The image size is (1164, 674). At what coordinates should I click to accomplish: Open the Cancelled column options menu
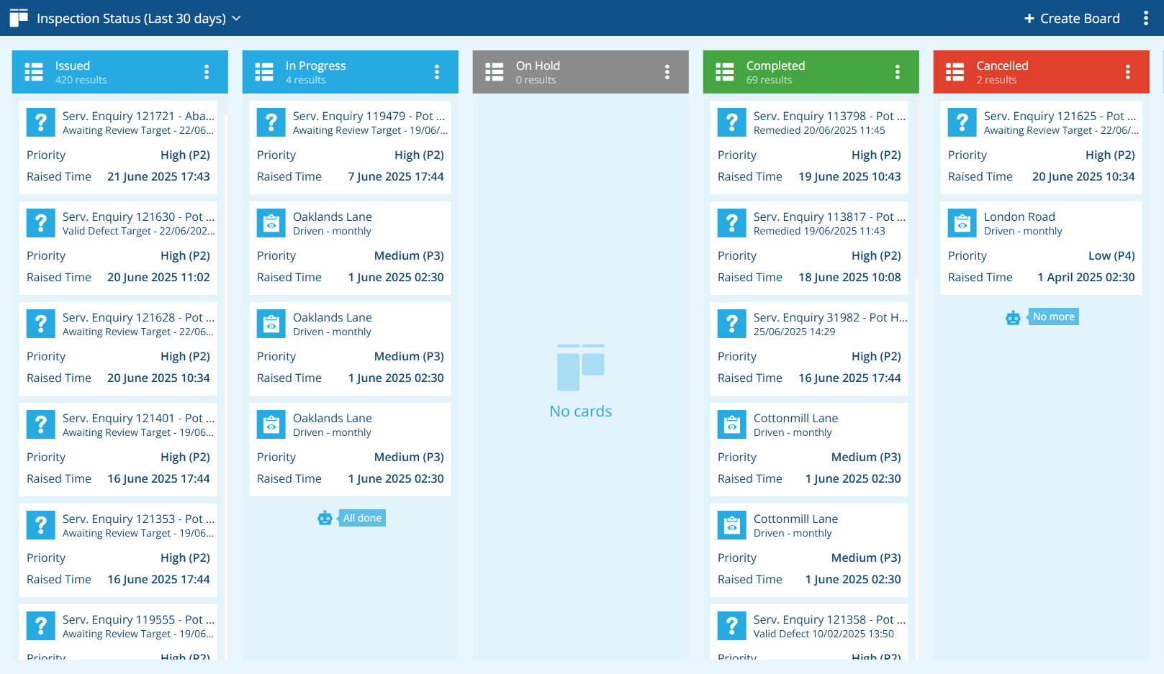coord(1128,72)
